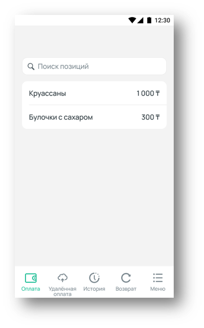Tap the battery status icon

pyautogui.click(x=149, y=20)
